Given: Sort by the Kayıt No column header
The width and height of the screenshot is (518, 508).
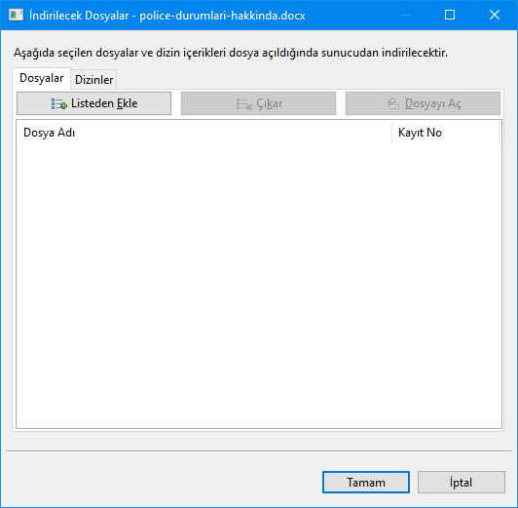Looking at the screenshot, I should 445,133.
